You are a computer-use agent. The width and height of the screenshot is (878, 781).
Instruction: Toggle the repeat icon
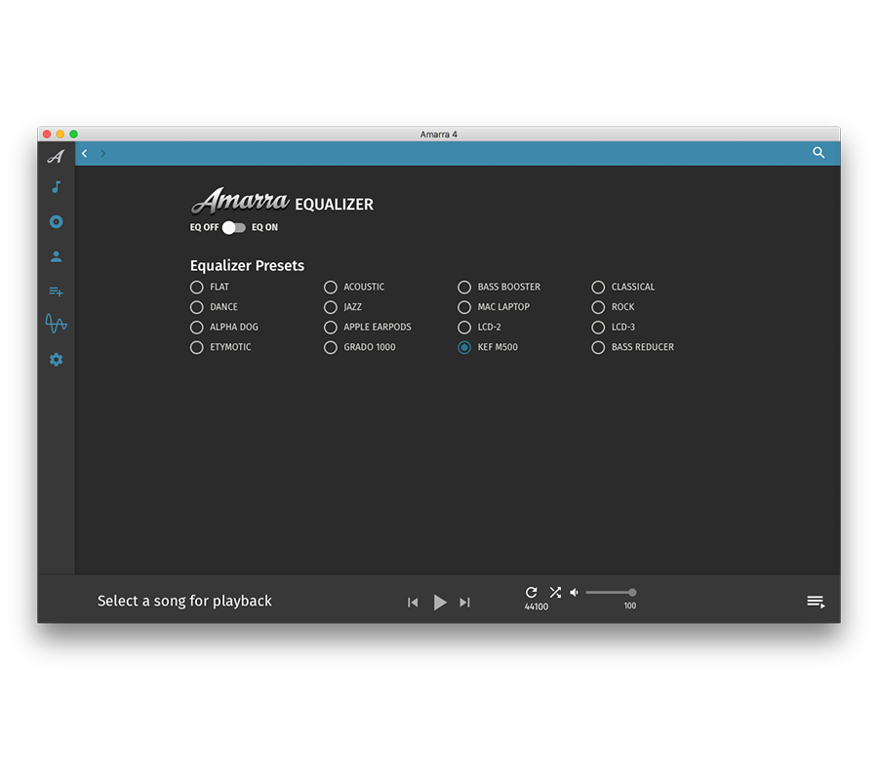tap(532, 592)
